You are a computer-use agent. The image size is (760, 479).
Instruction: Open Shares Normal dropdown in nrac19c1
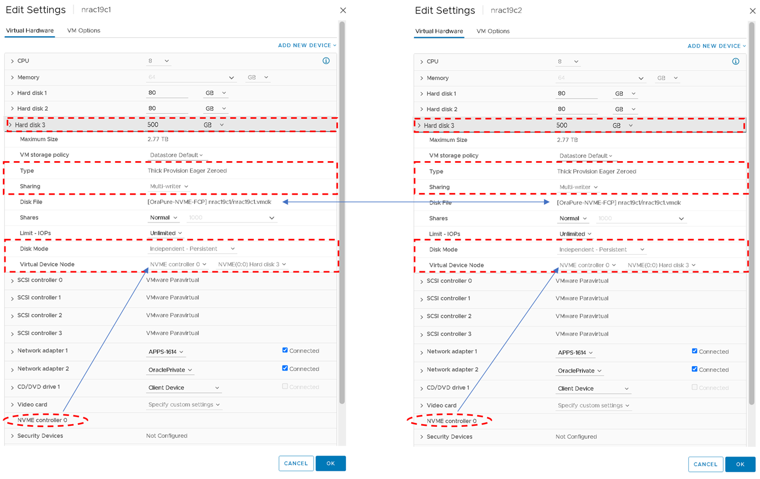(163, 218)
